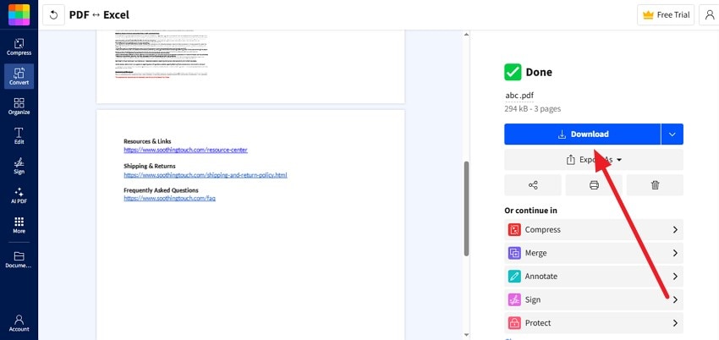Click the print icon button
Screen dimensions: 719x340
[594, 185]
